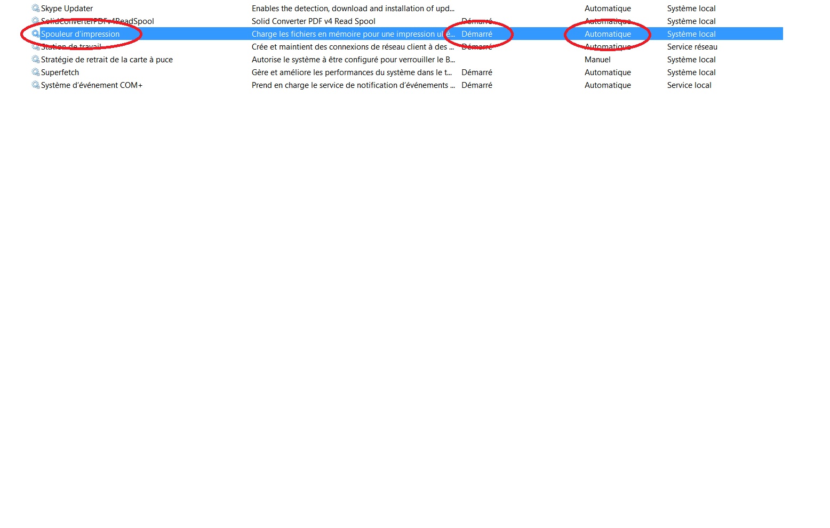Image resolution: width=830 pixels, height=528 pixels.
Task: Select Stratégie de retrait de la carte à puce
Action: [x=107, y=60]
